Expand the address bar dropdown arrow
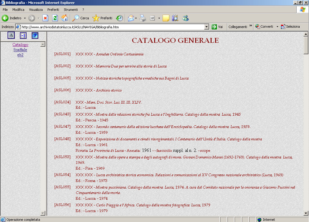Screen dimensions: 309x222 [x=206, y=27]
